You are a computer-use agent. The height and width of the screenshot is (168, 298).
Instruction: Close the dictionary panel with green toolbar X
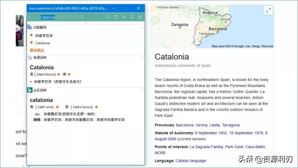[x=140, y=17]
